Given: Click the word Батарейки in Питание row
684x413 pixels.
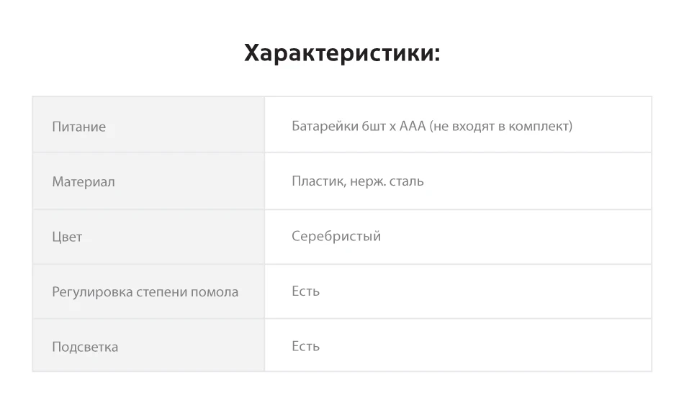Looking at the screenshot, I should (x=325, y=127).
